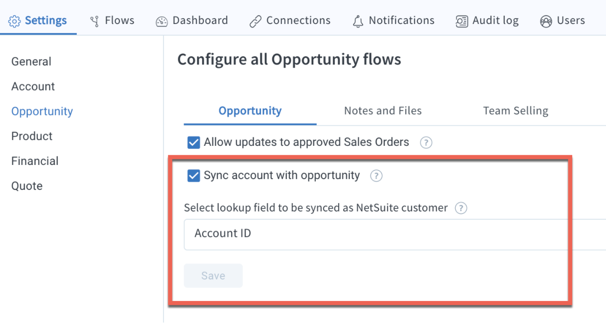The width and height of the screenshot is (606, 323).
Task: Open help icon beside lookup field label
Action: click(461, 208)
